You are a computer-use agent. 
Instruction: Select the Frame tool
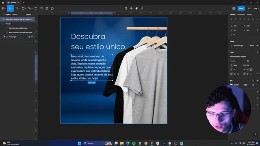tap(17, 9)
